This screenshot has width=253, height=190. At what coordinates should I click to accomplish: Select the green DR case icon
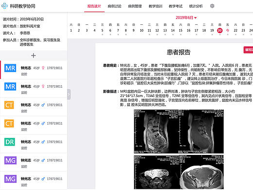[10, 142]
